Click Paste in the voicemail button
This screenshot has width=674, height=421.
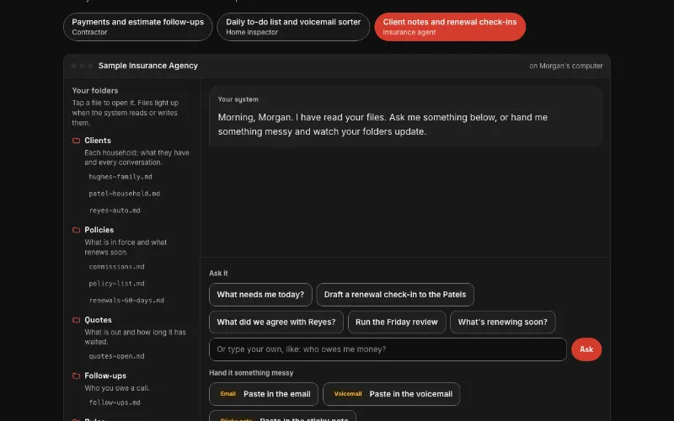tap(391, 394)
